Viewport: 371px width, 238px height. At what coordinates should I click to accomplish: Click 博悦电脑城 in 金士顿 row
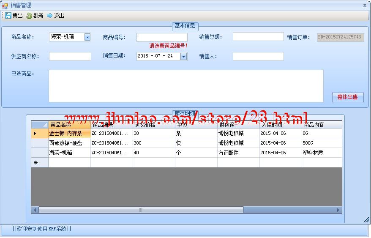coord(238,133)
